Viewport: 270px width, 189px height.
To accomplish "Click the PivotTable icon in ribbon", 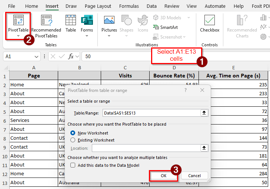I will 19,21.
